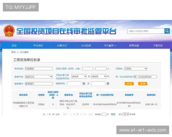Click the minimum engineer count field

(88, 68)
